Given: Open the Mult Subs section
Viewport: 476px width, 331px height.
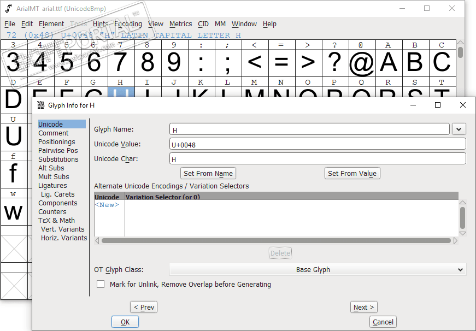Looking at the screenshot, I should pos(54,177).
